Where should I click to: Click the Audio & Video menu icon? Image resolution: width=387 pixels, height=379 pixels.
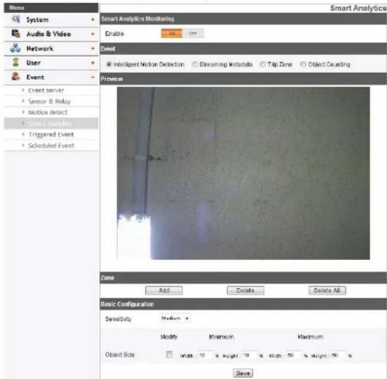tap(16, 33)
